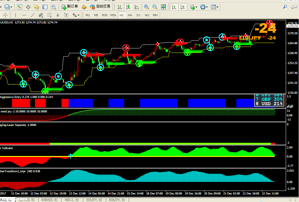Click the 7 GBP 30% strength row

tap(269, 99)
